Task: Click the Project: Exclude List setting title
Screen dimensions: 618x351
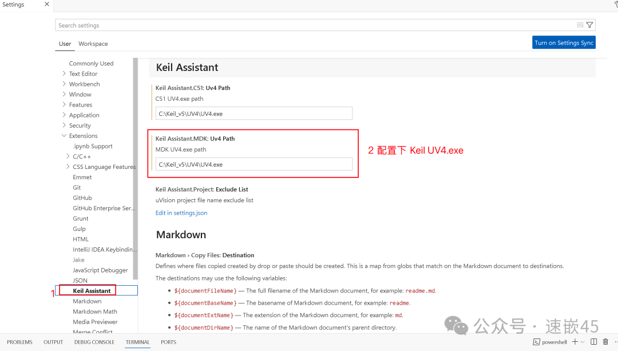Action: coord(202,190)
